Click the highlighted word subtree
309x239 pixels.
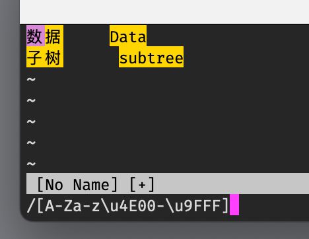tap(151, 57)
